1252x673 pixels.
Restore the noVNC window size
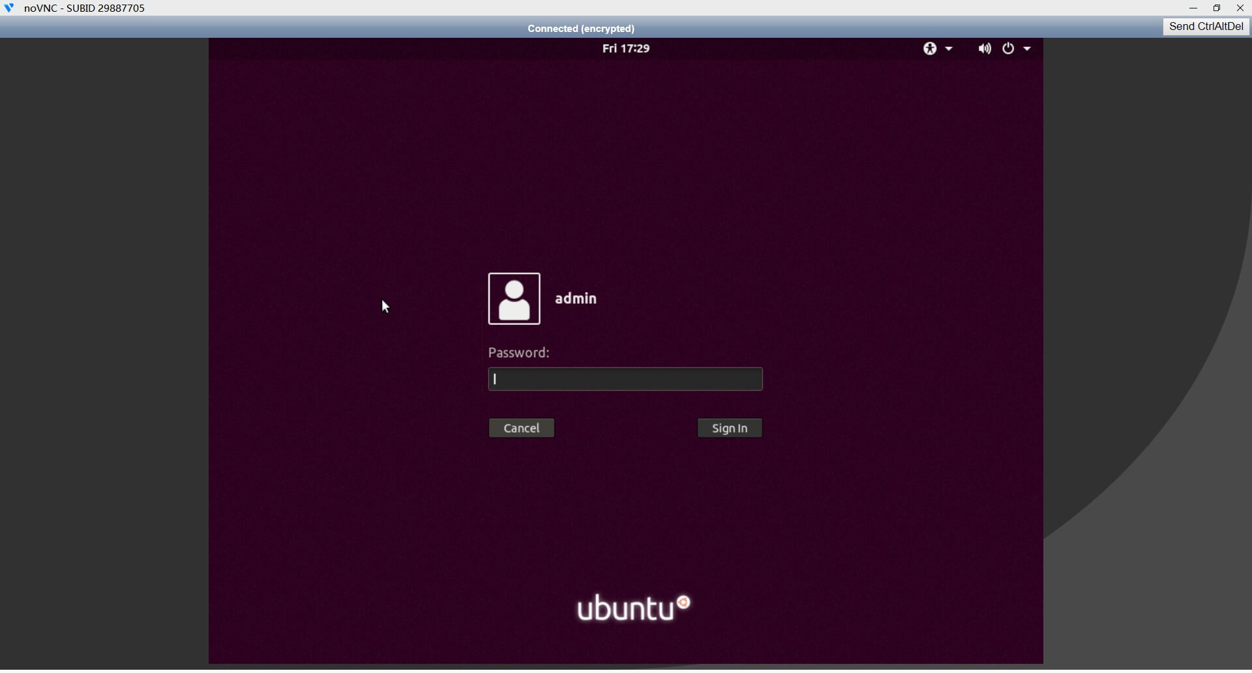coord(1217,8)
